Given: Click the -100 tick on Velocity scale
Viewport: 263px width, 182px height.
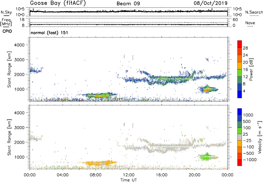Looking at the screenshot, I should (249, 147).
